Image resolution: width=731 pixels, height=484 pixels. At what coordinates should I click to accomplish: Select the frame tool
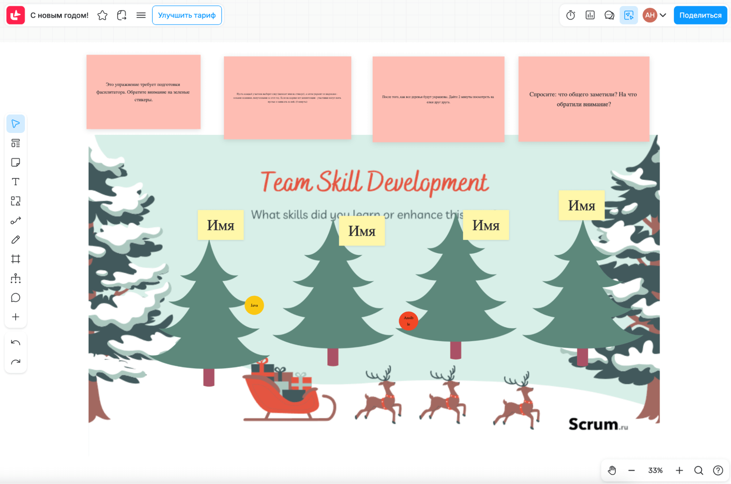click(15, 259)
